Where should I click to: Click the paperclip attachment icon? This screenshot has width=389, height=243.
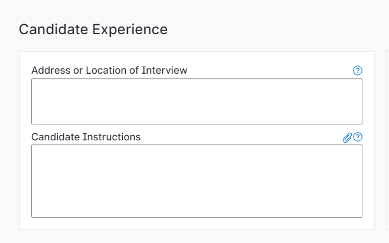point(347,137)
